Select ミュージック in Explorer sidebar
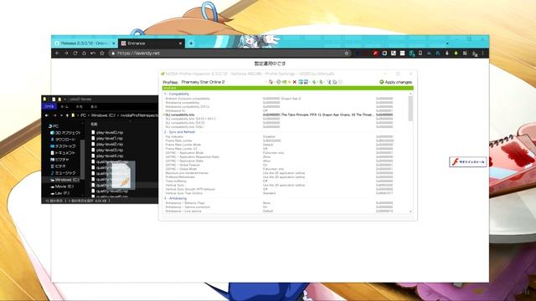The width and height of the screenshot is (536, 301). 63,173
